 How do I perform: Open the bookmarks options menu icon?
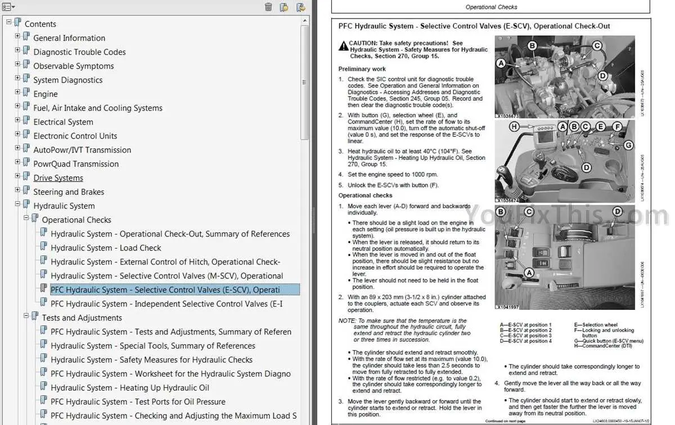(x=9, y=7)
